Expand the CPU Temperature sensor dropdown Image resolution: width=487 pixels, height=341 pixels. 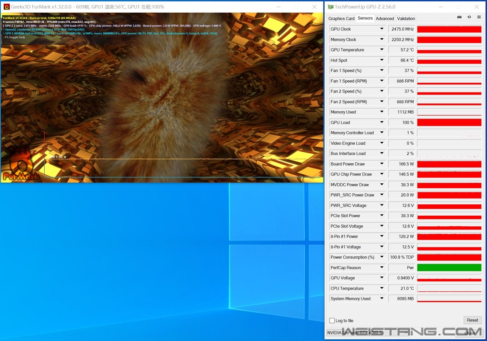(382, 288)
